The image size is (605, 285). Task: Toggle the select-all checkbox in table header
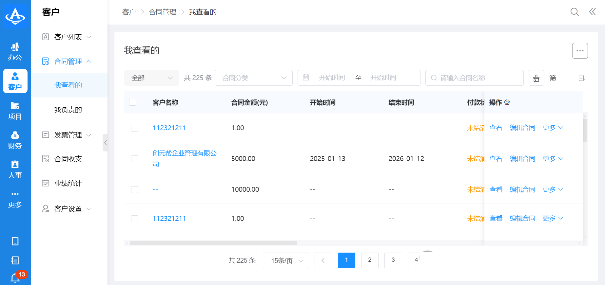(133, 102)
